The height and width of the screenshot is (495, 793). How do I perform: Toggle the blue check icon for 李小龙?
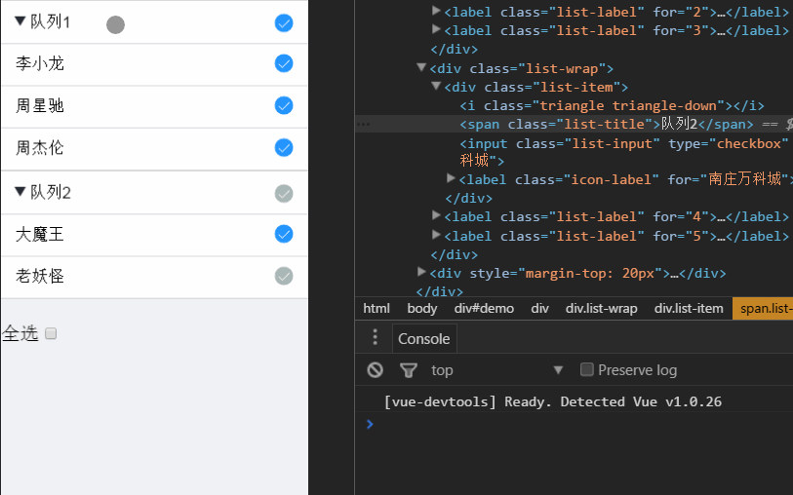pos(284,63)
